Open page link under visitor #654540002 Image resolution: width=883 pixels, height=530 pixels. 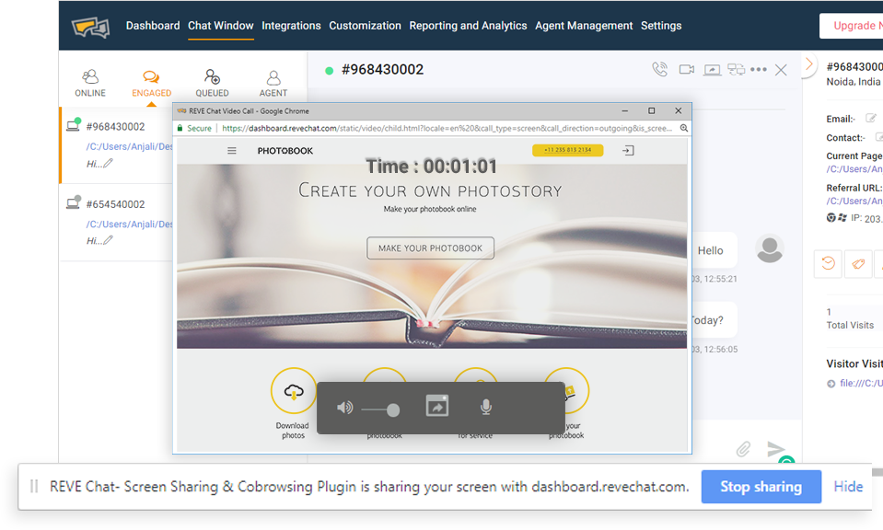(x=129, y=224)
